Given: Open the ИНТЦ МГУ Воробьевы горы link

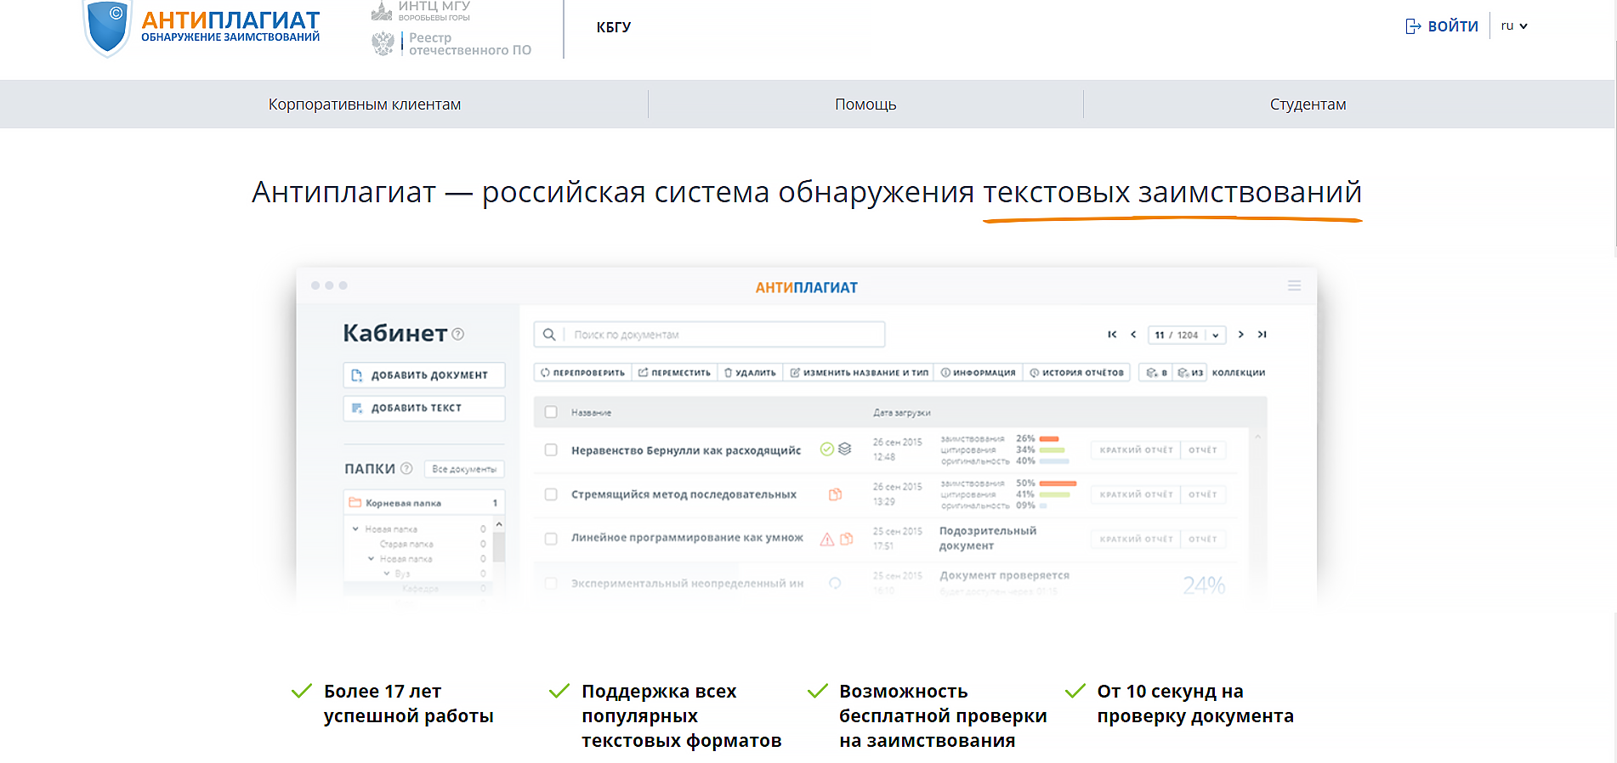Looking at the screenshot, I should pyautogui.click(x=421, y=10).
